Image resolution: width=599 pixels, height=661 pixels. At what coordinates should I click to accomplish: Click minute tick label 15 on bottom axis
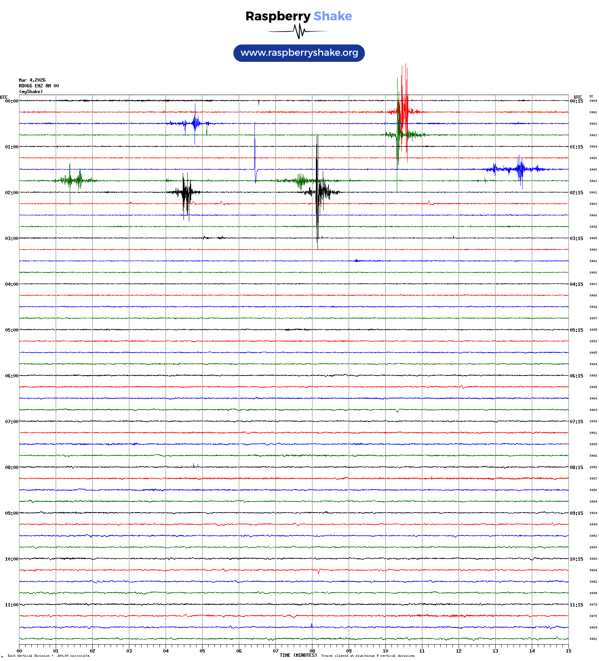click(x=568, y=651)
